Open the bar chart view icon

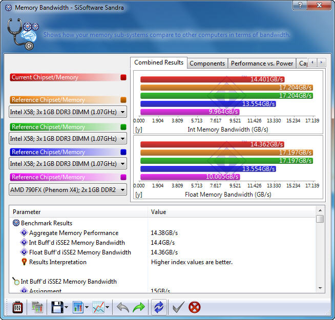tap(78, 307)
